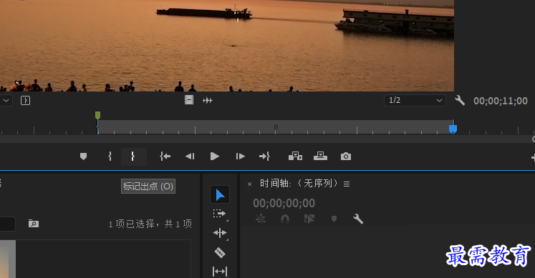
Task: Click the Overwrite edit button
Action: click(x=320, y=157)
